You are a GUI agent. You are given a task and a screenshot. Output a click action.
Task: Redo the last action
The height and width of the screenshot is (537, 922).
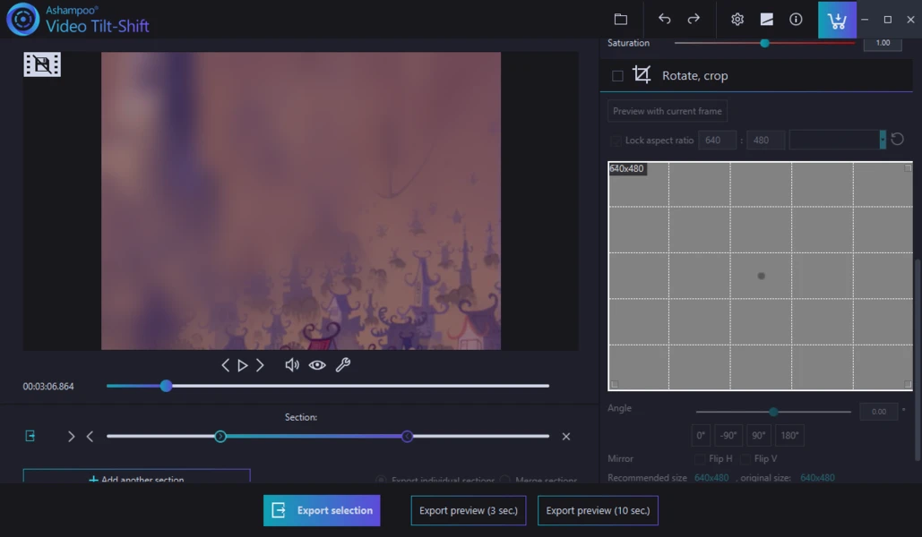694,20
